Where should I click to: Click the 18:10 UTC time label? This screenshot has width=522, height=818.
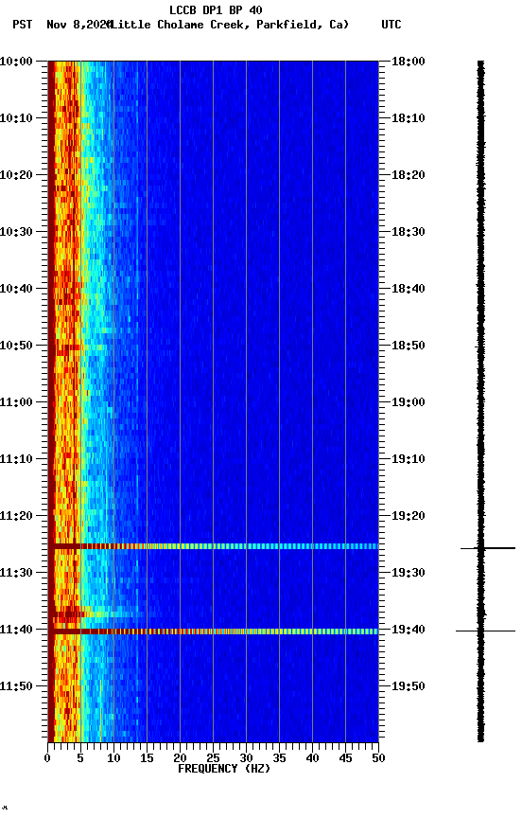(408, 118)
